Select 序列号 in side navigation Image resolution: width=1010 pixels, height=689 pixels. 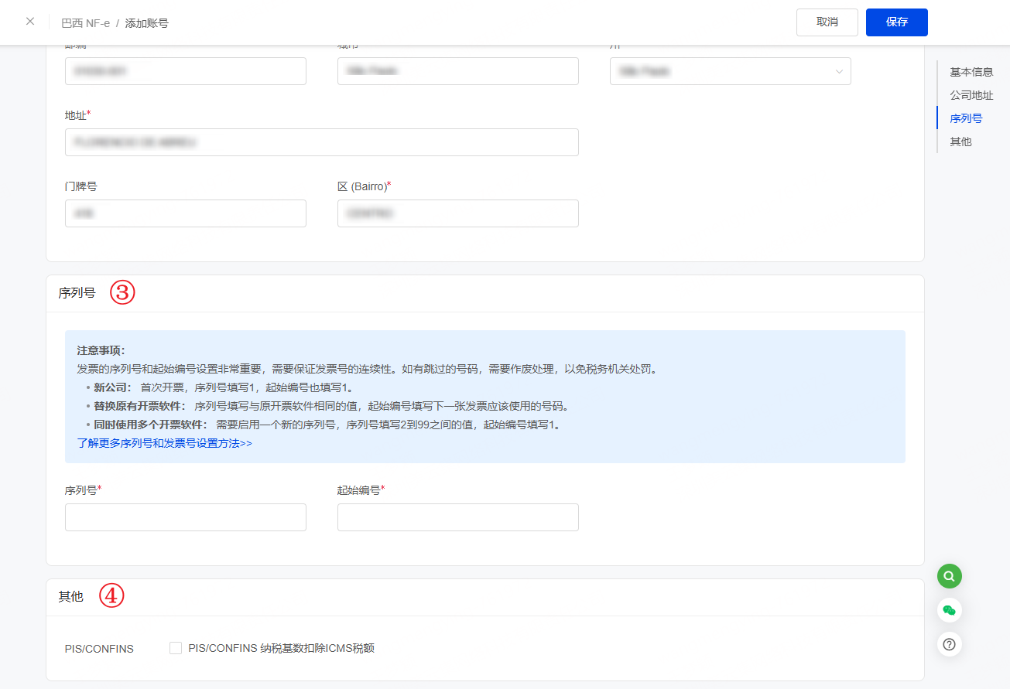(966, 118)
